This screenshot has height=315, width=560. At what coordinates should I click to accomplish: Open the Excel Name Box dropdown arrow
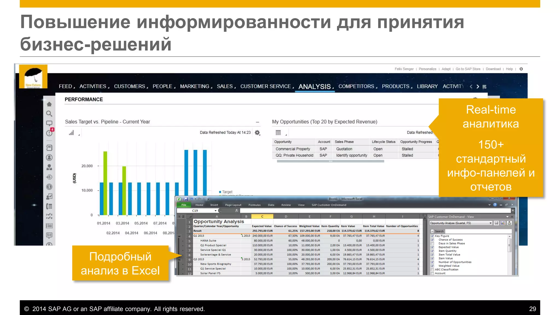215,211
